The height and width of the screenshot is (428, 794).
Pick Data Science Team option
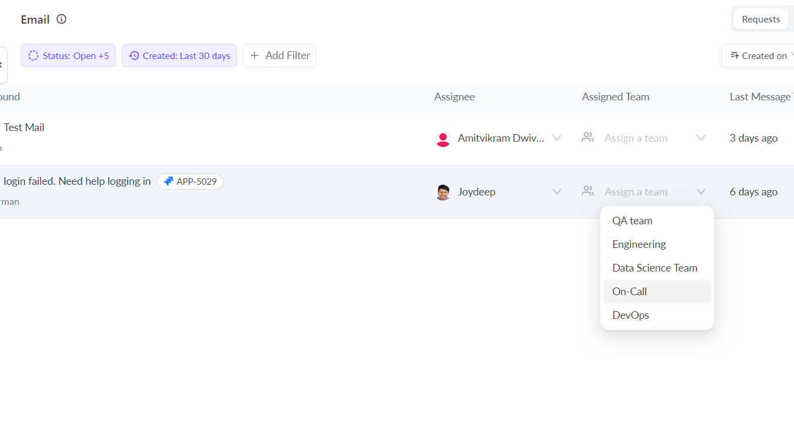655,268
